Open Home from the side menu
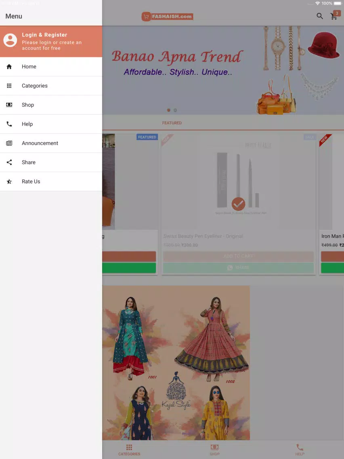The width and height of the screenshot is (344, 459). pos(51,67)
